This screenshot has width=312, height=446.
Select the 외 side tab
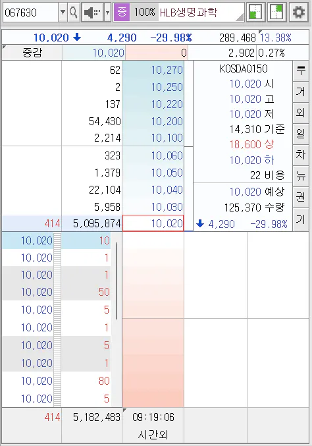300,113
